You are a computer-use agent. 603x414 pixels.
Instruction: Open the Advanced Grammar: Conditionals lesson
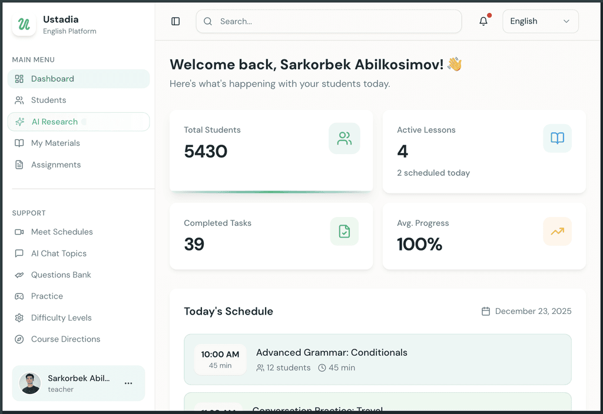pos(377,359)
